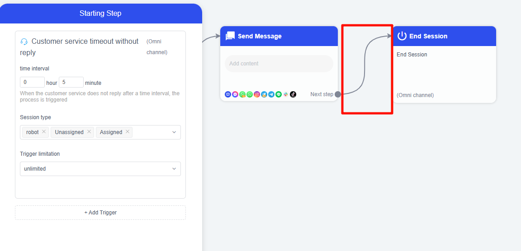Image resolution: width=521 pixels, height=251 pixels.
Task: Click the Send Message chat bubble icon
Action: [x=230, y=36]
